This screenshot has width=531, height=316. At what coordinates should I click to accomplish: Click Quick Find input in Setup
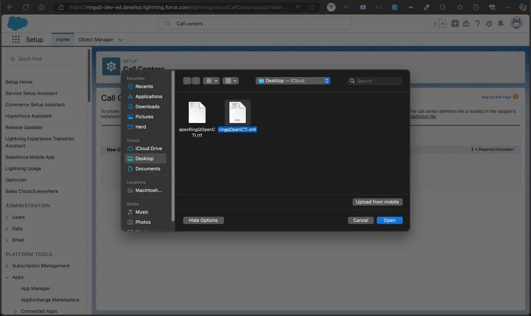click(44, 59)
